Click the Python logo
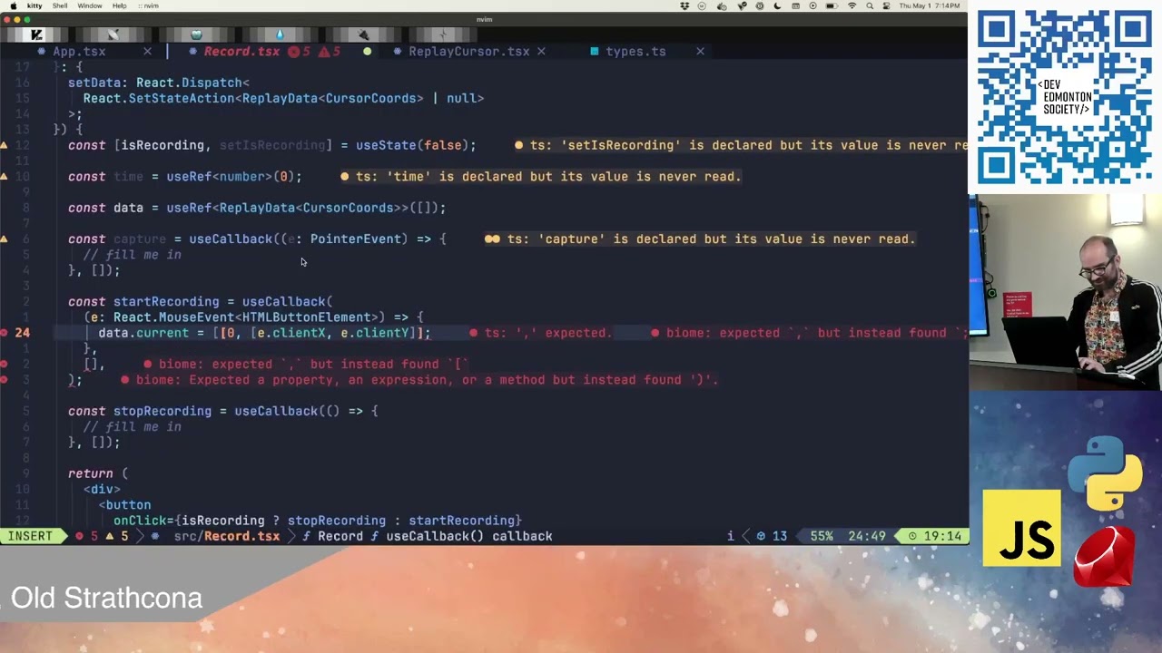The height and width of the screenshot is (653, 1162). pos(1105,473)
